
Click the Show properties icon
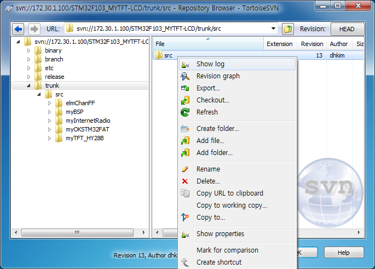(185, 235)
